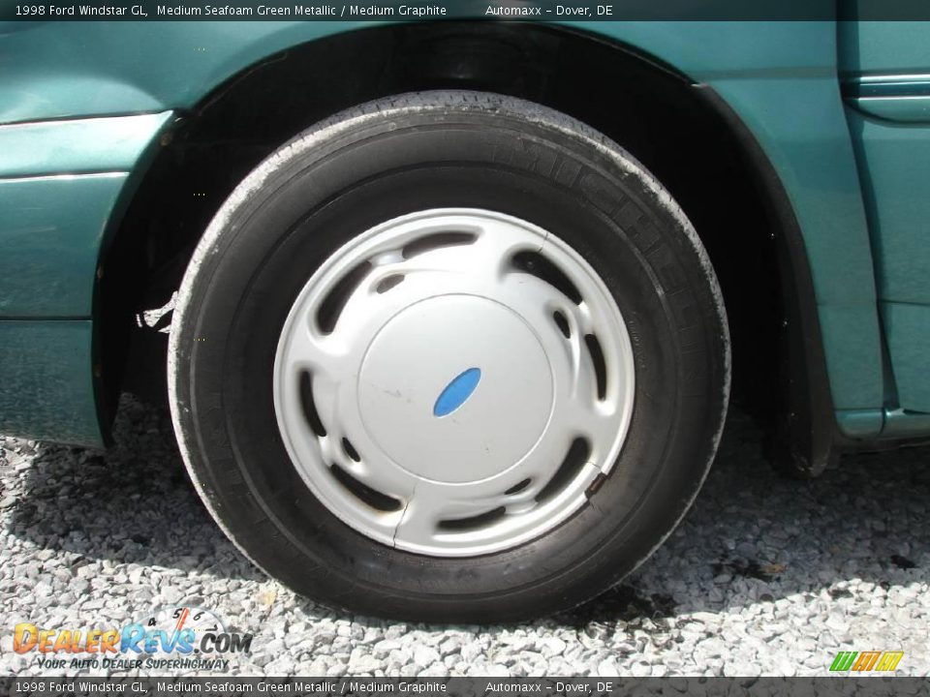Click the number 5 on the dial graphic
Screen dimensions: 930x697
pos(177,613)
